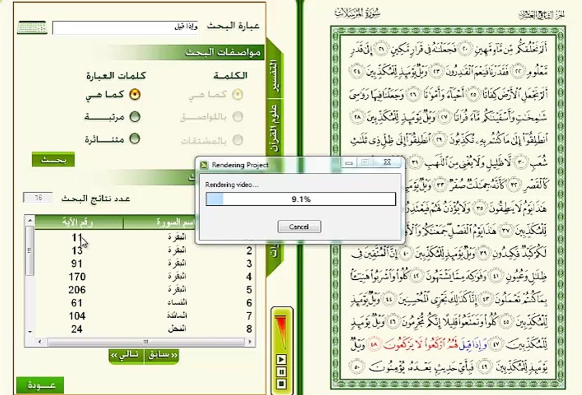
Task: Select result row with ayah 91
Action: 145,264
